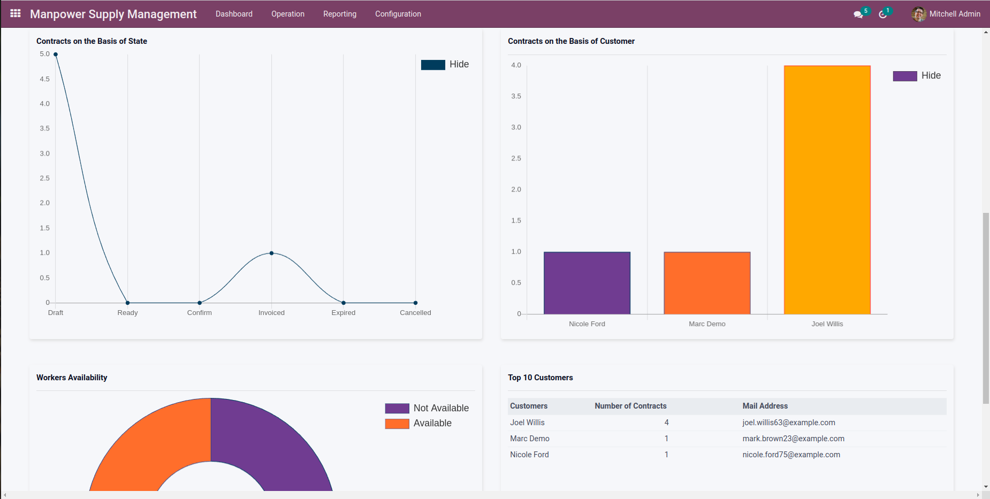Open the apps grid menu icon

click(16, 13)
